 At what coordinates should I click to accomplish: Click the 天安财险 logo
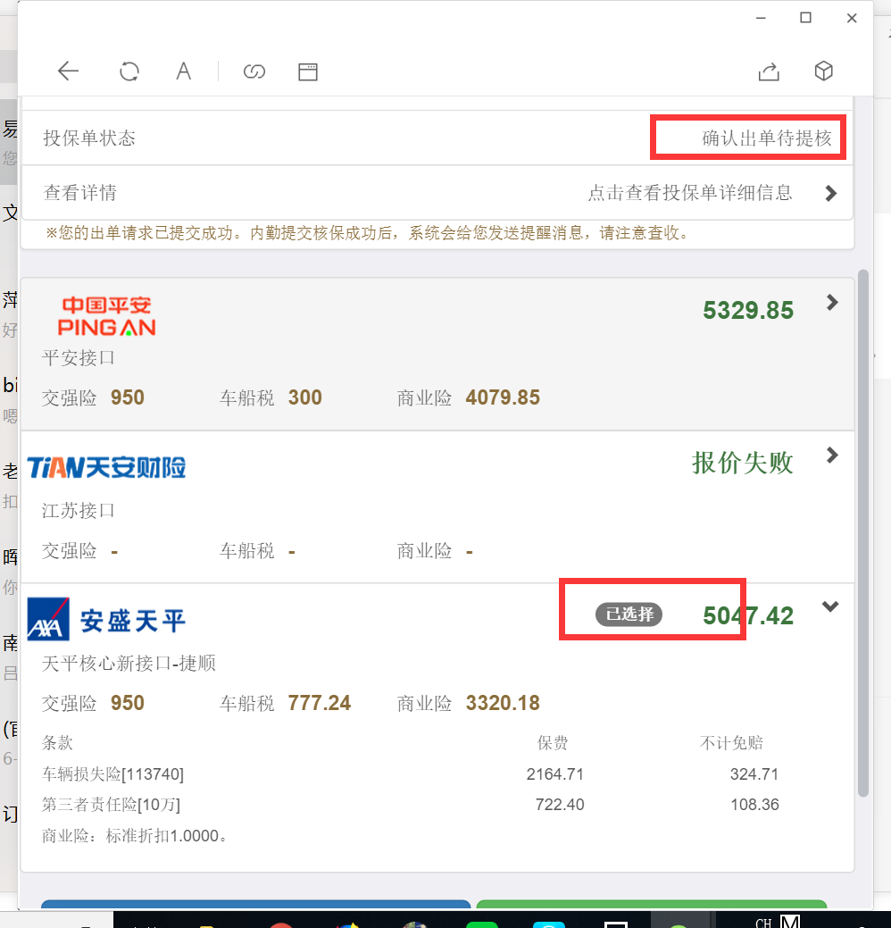106,467
